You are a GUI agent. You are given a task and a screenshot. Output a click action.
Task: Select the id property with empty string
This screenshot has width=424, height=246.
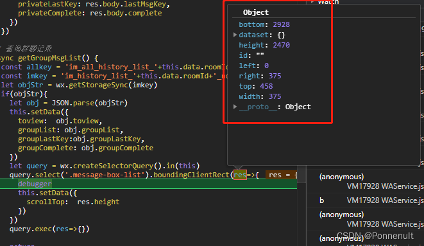(x=251, y=55)
